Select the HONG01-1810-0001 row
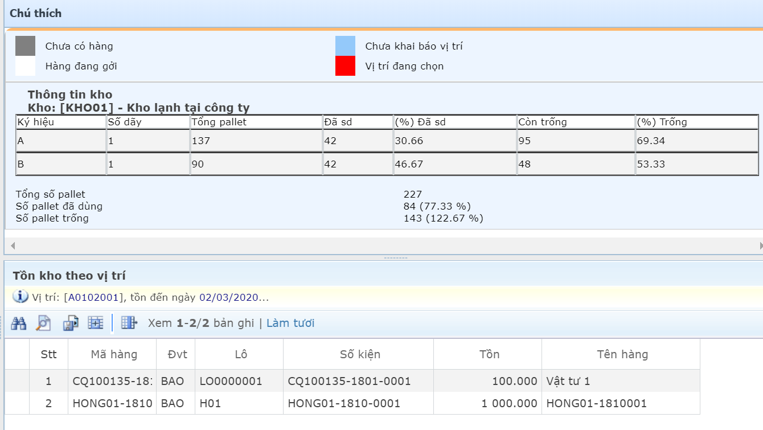763x430 pixels. coord(344,403)
